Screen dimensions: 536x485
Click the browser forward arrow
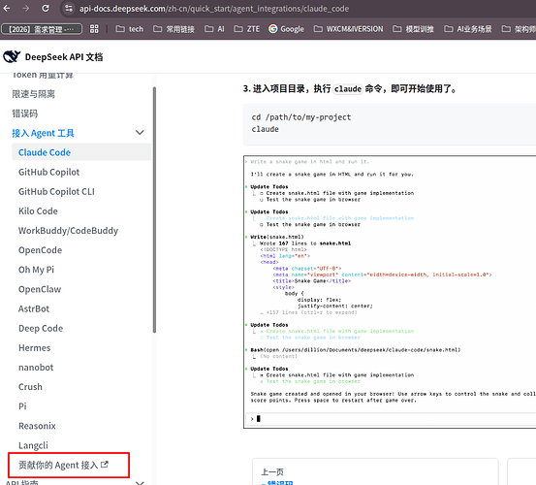click(x=26, y=9)
